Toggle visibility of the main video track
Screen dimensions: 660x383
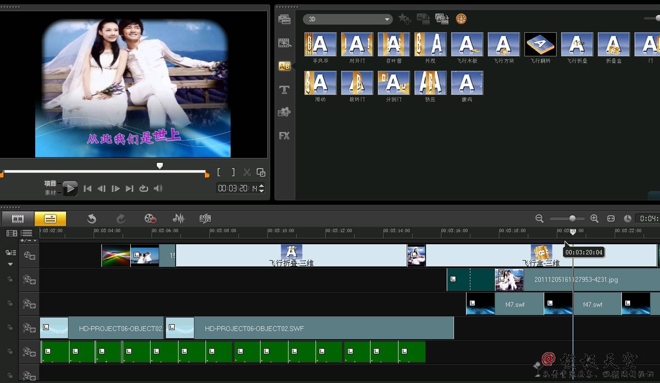[x=29, y=255]
